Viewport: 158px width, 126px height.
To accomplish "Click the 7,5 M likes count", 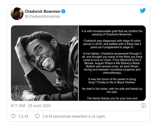I will [23, 116].
